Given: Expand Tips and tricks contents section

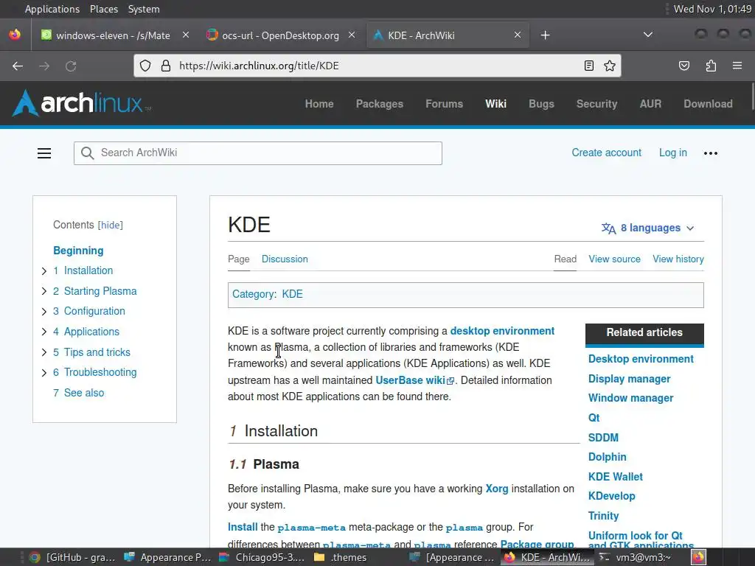Looking at the screenshot, I should (x=44, y=352).
